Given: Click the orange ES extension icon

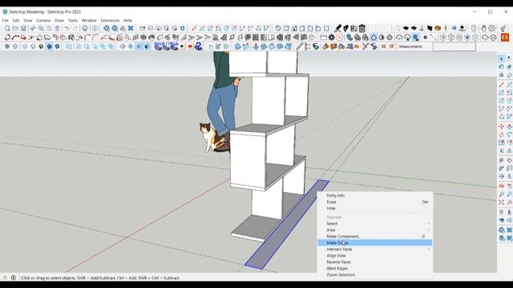Looking at the screenshot, I should (505, 38).
